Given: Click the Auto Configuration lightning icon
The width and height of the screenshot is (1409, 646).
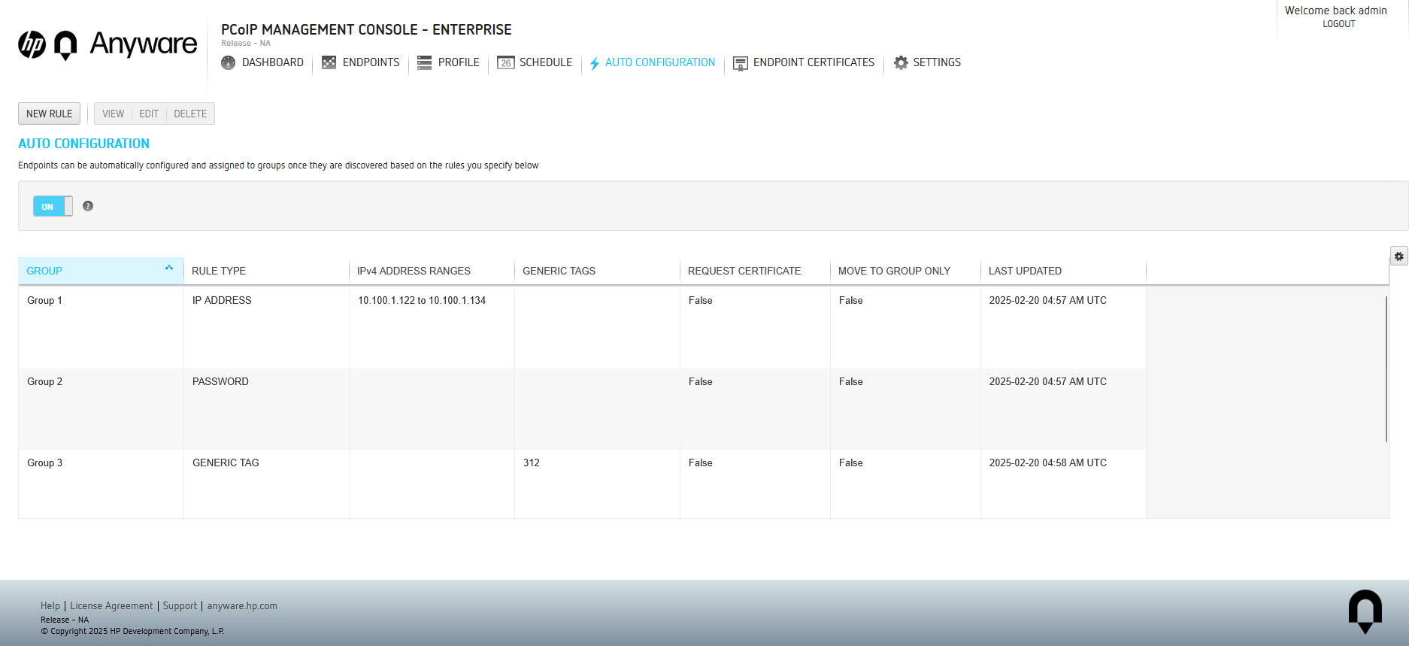Looking at the screenshot, I should click(595, 63).
